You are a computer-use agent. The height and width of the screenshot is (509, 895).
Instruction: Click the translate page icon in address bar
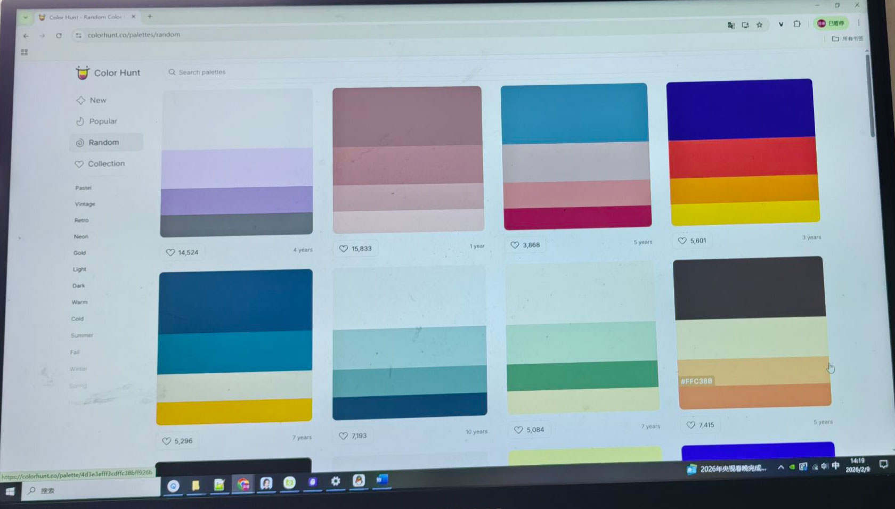pyautogui.click(x=731, y=25)
